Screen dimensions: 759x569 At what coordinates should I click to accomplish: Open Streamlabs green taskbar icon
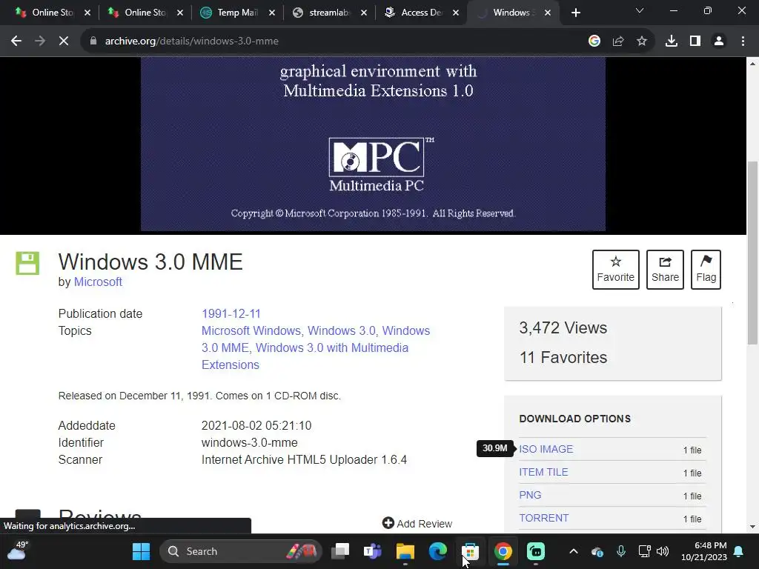pos(535,551)
